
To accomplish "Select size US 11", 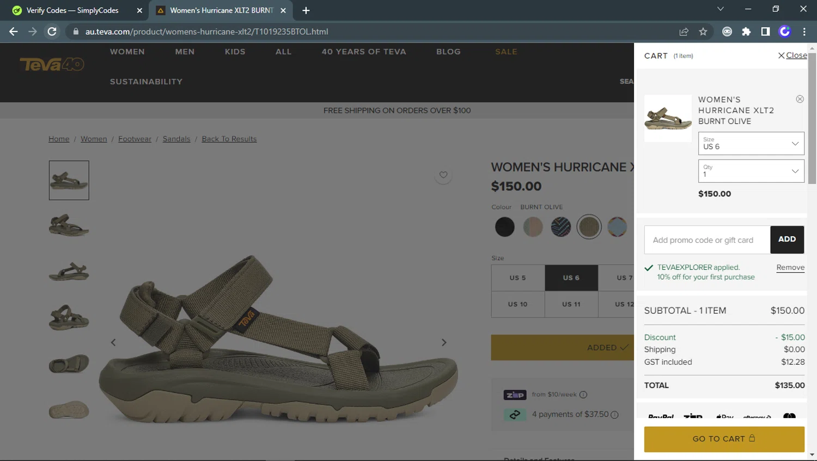I will click(571, 304).
